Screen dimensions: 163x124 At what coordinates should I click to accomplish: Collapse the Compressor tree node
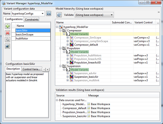tap(60, 31)
